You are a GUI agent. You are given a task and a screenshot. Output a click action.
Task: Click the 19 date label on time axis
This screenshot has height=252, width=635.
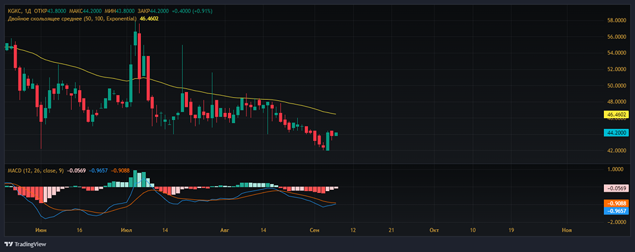511,230
